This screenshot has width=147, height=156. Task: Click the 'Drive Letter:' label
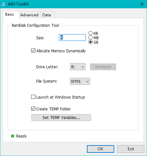click(47, 67)
